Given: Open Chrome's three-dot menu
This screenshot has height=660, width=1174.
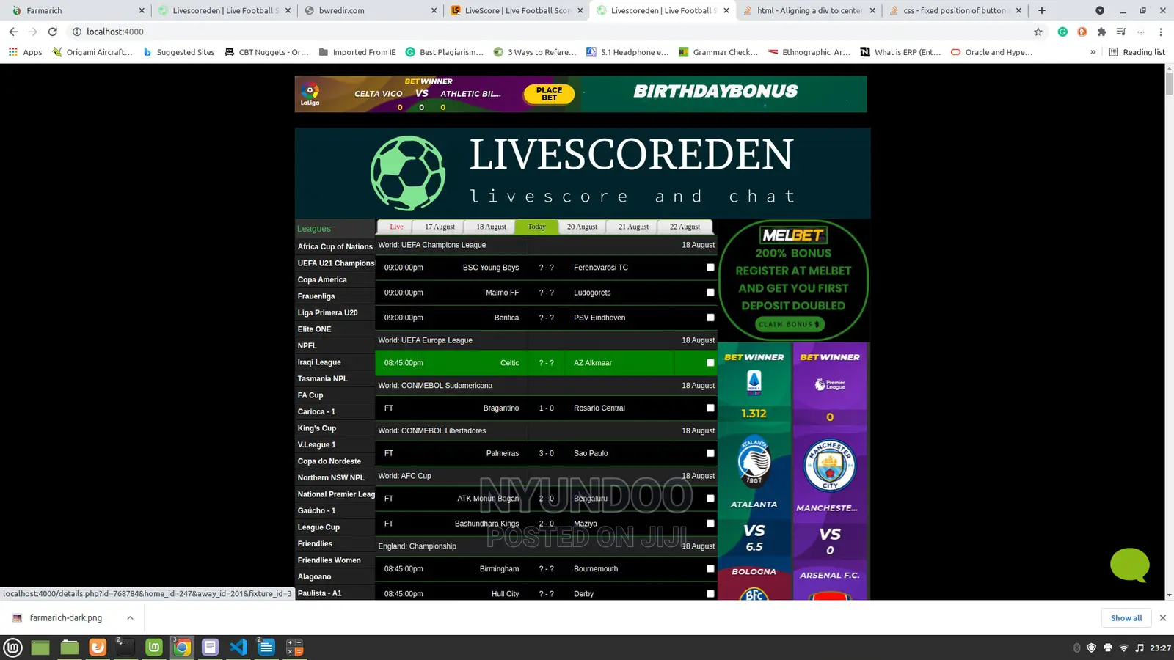Looking at the screenshot, I should pyautogui.click(x=1161, y=32).
